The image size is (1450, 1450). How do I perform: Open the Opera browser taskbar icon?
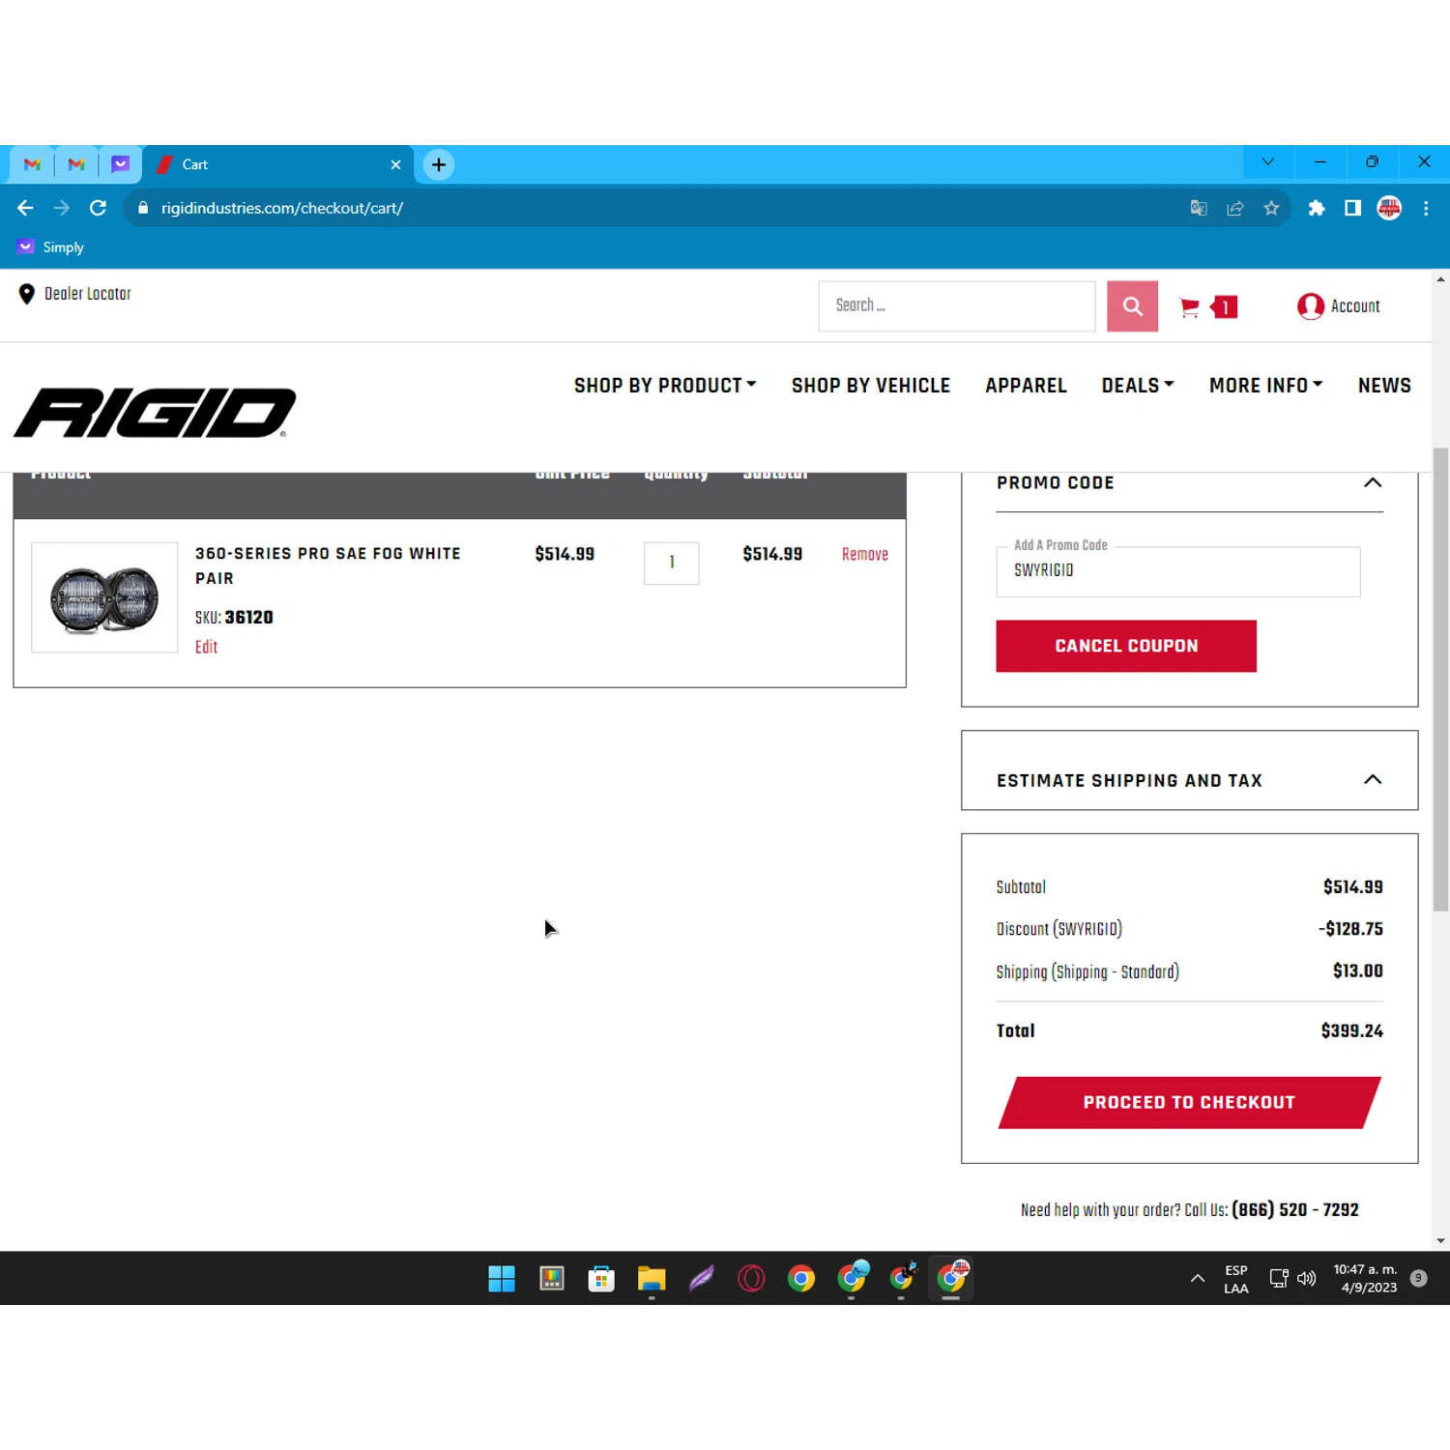751,1278
